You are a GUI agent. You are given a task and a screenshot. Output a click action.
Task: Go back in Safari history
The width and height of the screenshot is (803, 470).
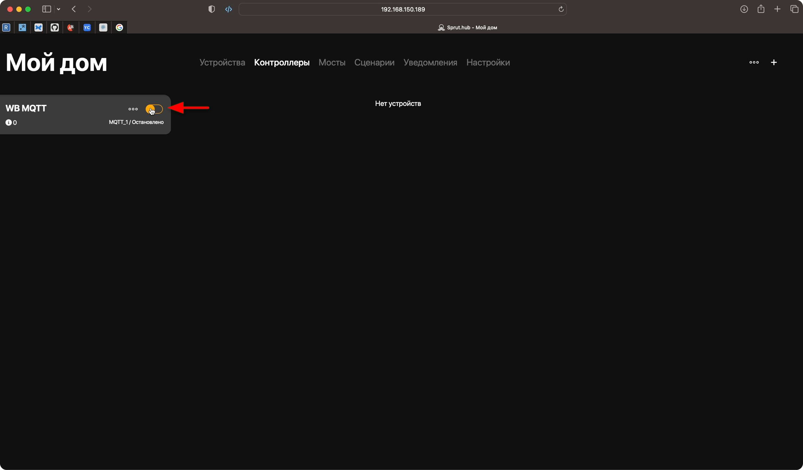[x=74, y=9]
